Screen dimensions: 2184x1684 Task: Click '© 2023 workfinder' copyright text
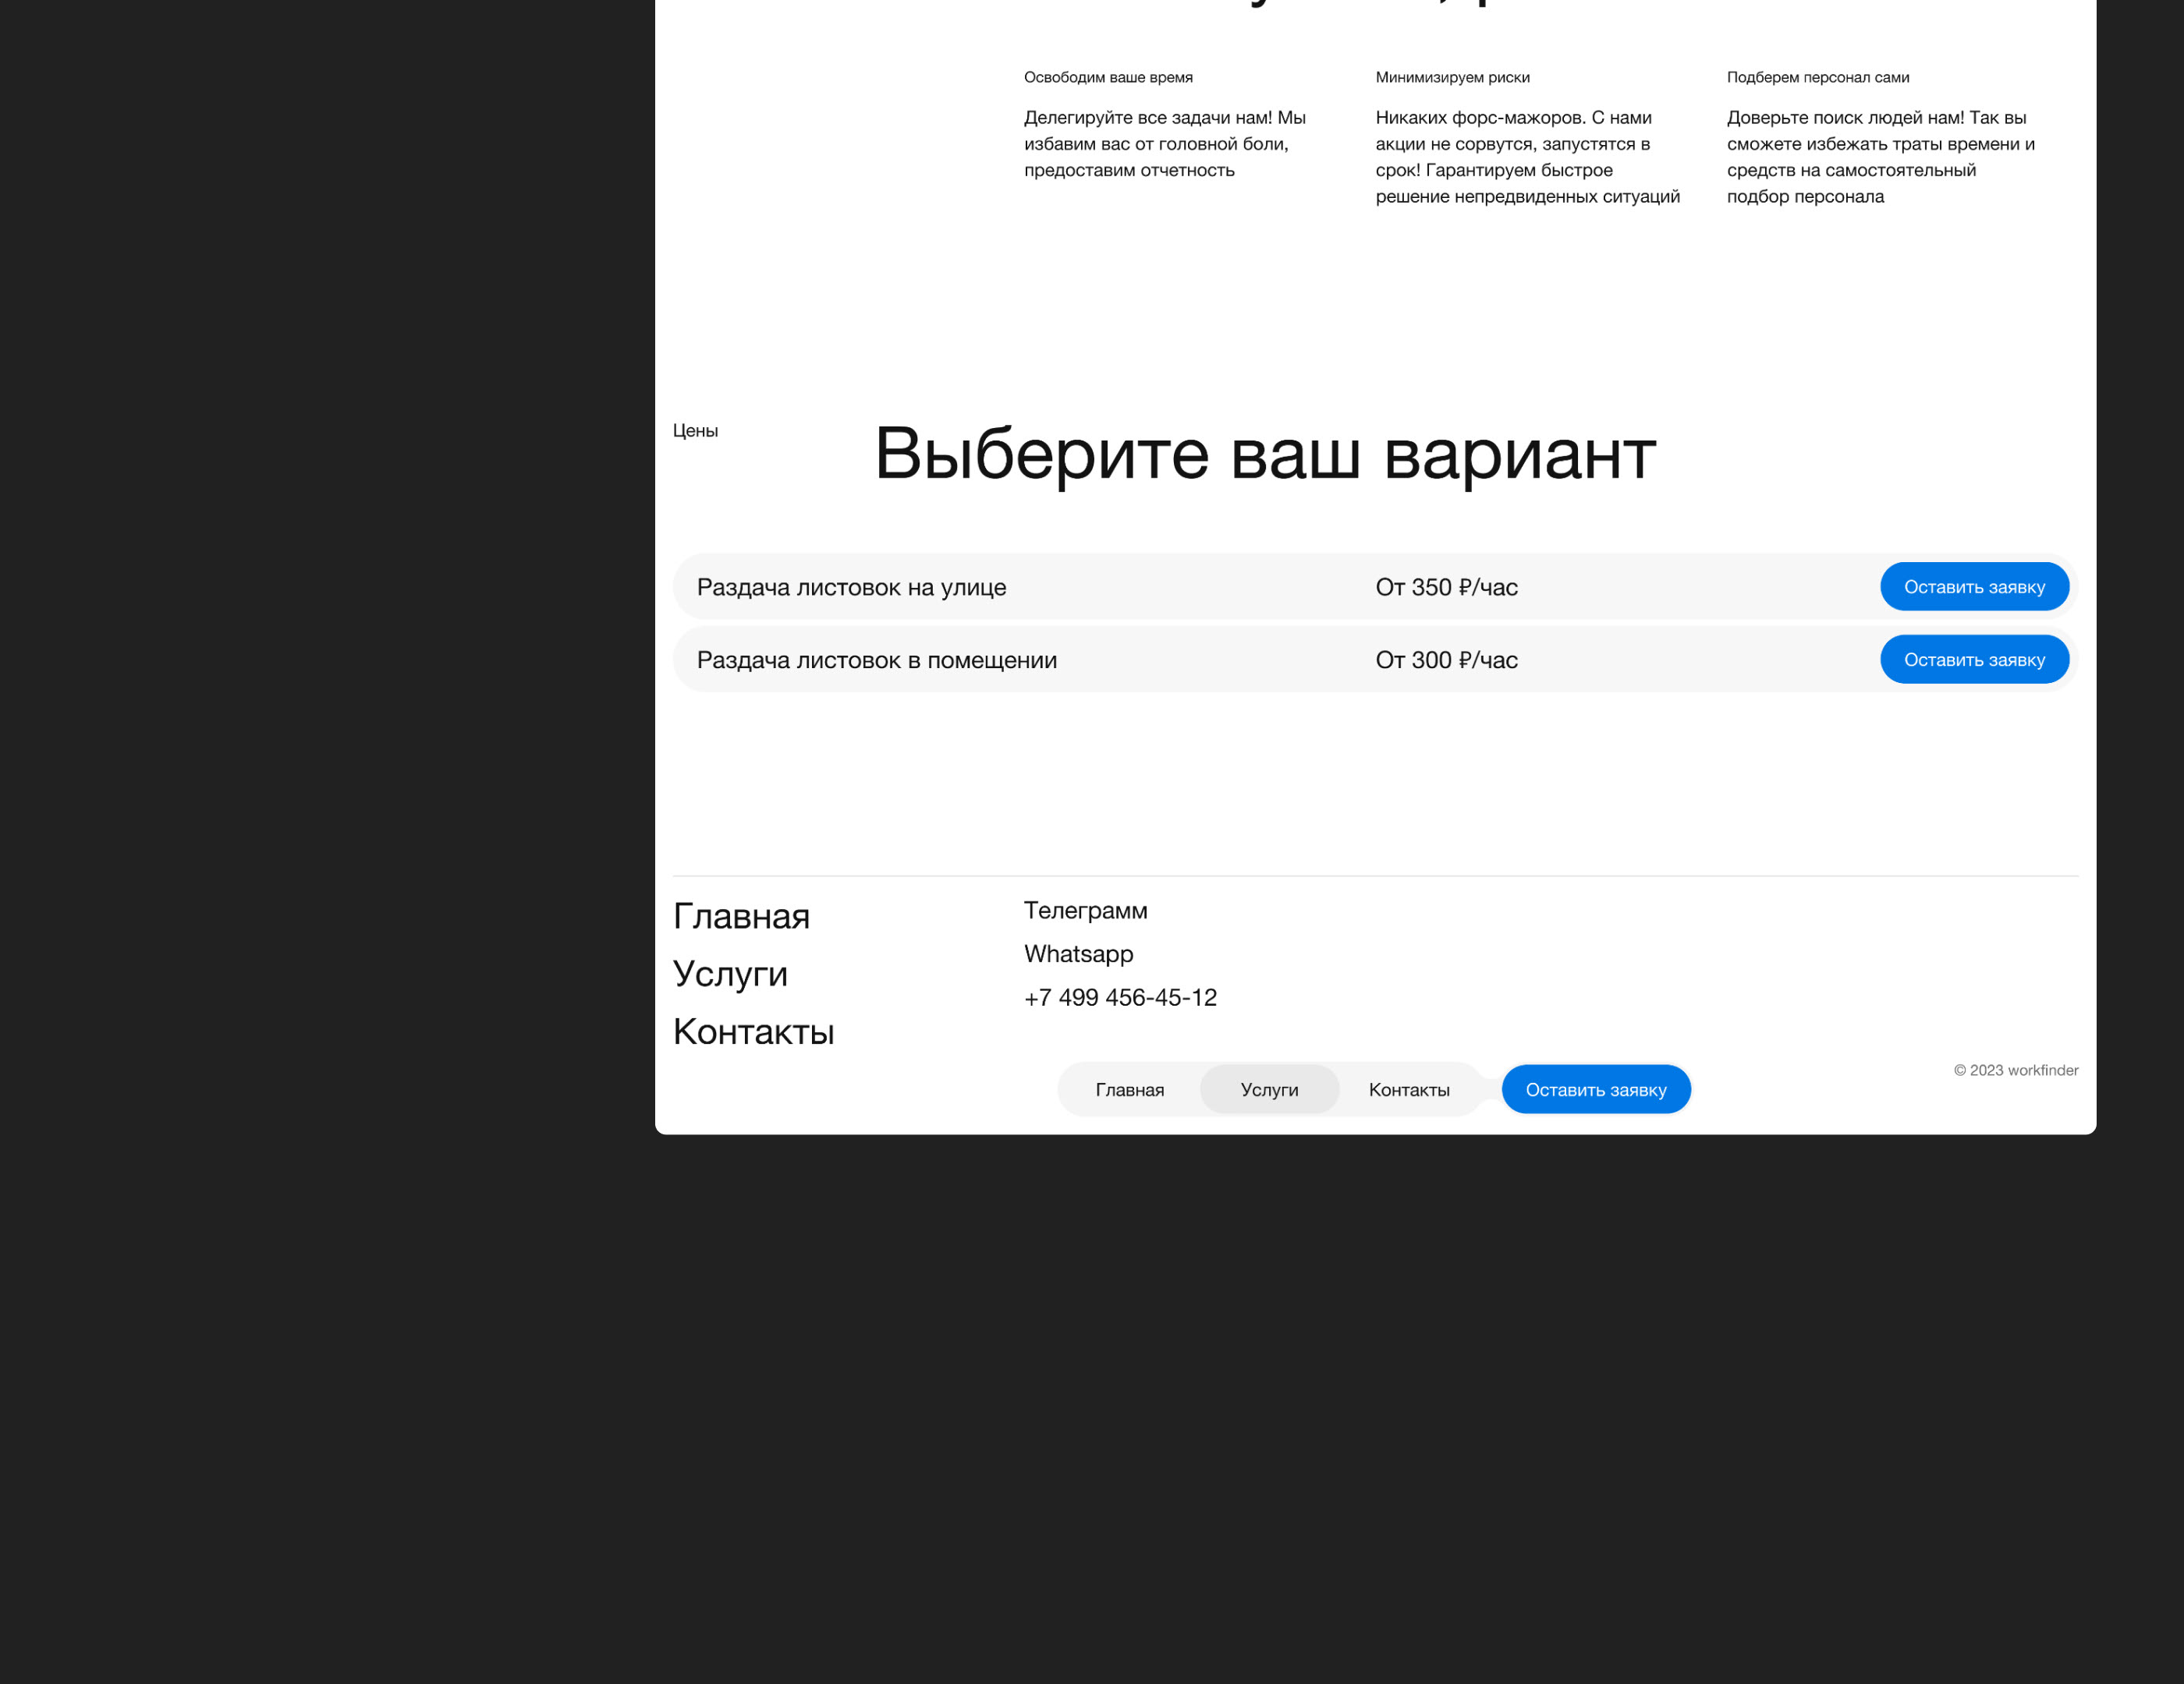2015,1070
